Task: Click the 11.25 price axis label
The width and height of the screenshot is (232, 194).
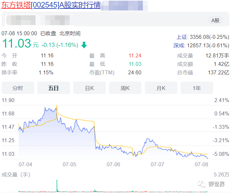Action: (x=8, y=140)
